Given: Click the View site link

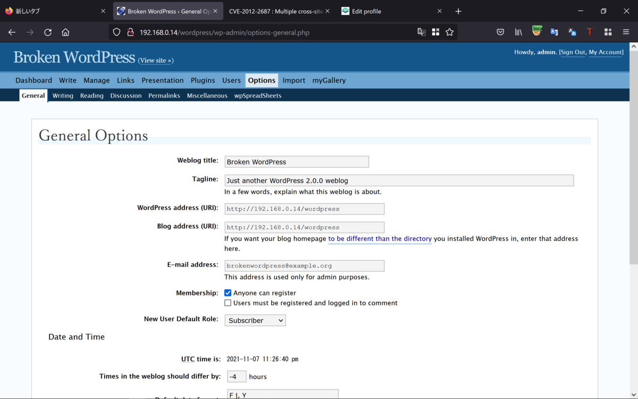Looking at the screenshot, I should [x=156, y=61].
